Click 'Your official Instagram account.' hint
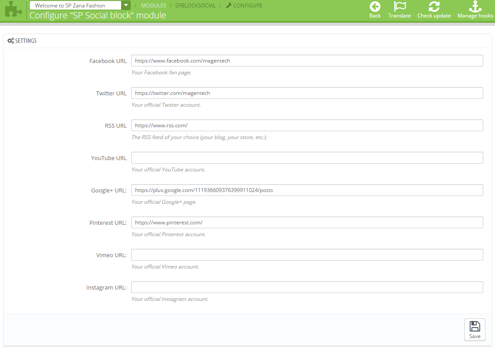Image resolution: width=495 pixels, height=349 pixels. (170, 299)
